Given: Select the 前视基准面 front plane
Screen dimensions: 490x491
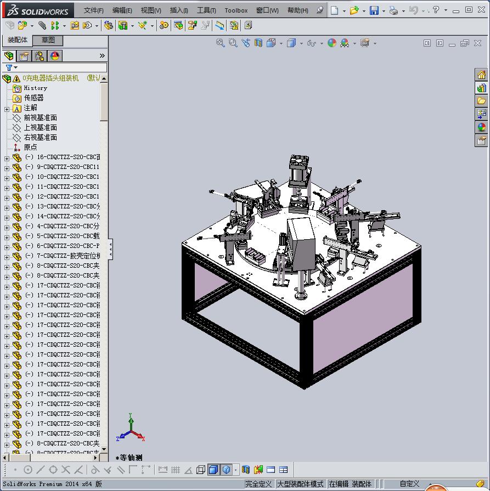Looking at the screenshot, I should 41,118.
